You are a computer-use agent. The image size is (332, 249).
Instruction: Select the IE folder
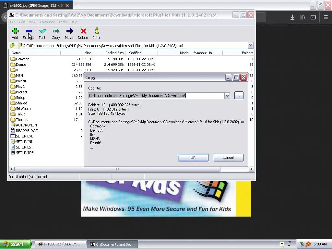point(15,70)
